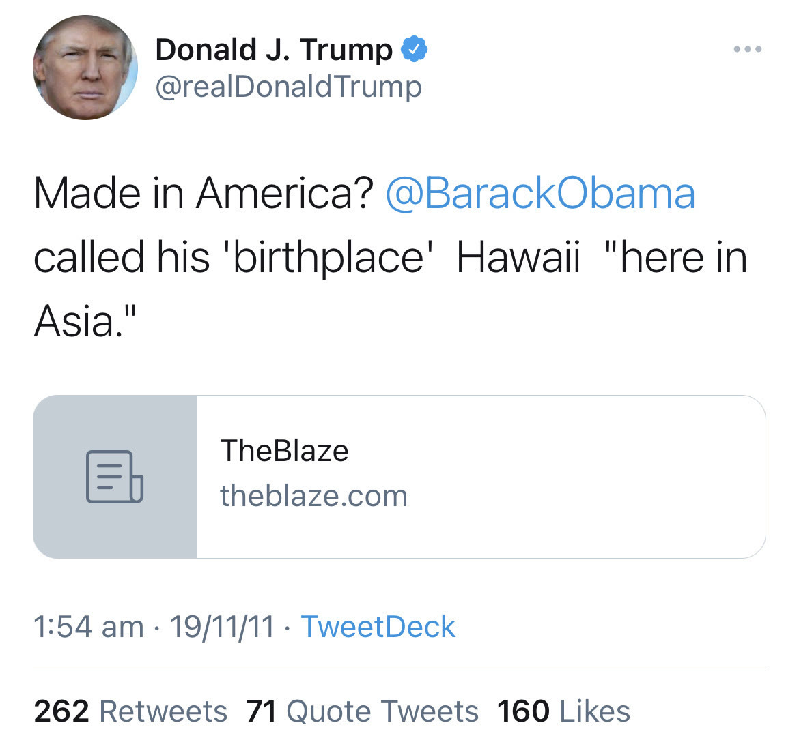Image resolution: width=799 pixels, height=738 pixels.
Task: Open the @BarackObama mention
Action: tap(540, 194)
